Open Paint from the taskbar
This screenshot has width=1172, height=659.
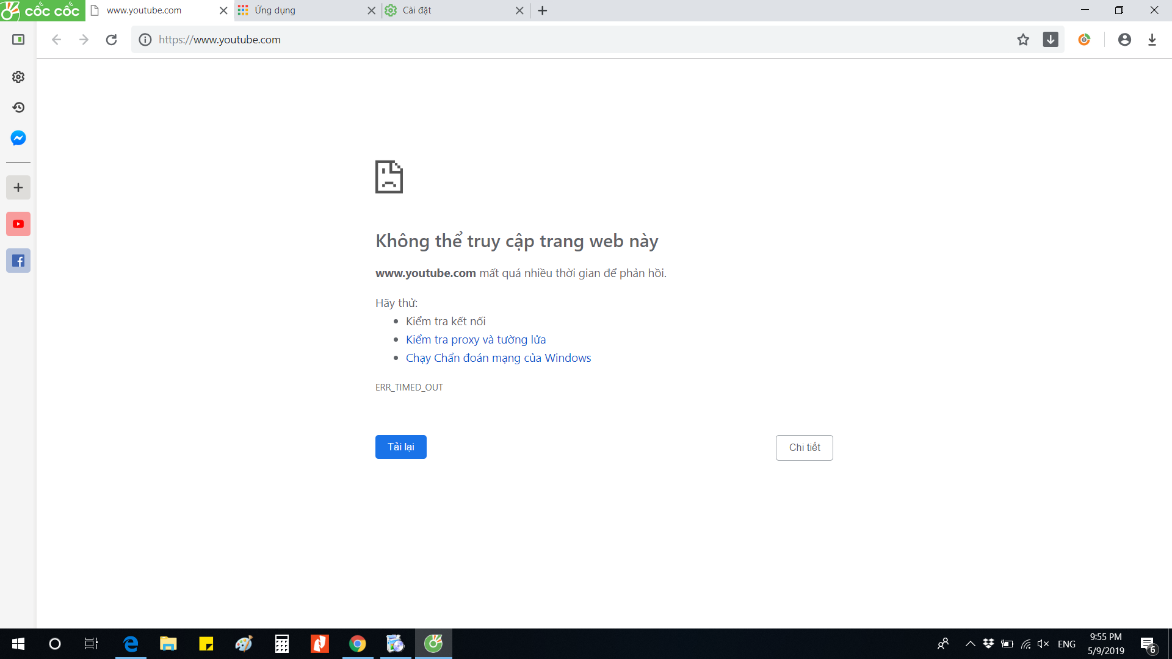[x=244, y=644]
